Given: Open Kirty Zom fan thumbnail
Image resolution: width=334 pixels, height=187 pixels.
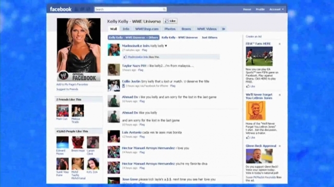Looking at the screenshot, I should coord(93,163).
